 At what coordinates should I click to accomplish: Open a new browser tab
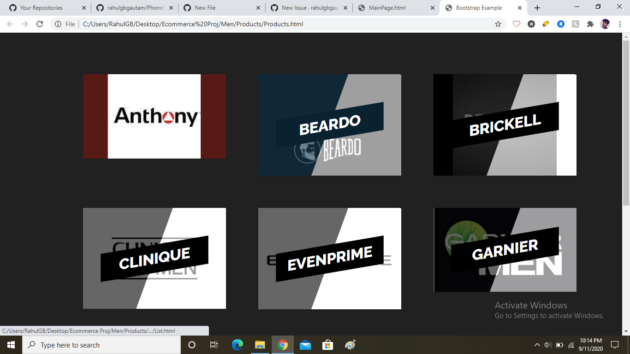(x=537, y=8)
